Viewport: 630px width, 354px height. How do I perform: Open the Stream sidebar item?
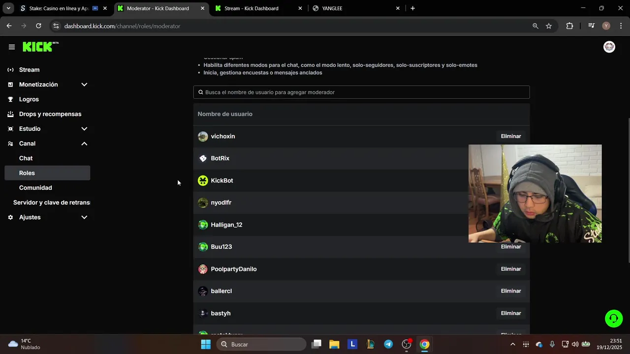point(47,70)
